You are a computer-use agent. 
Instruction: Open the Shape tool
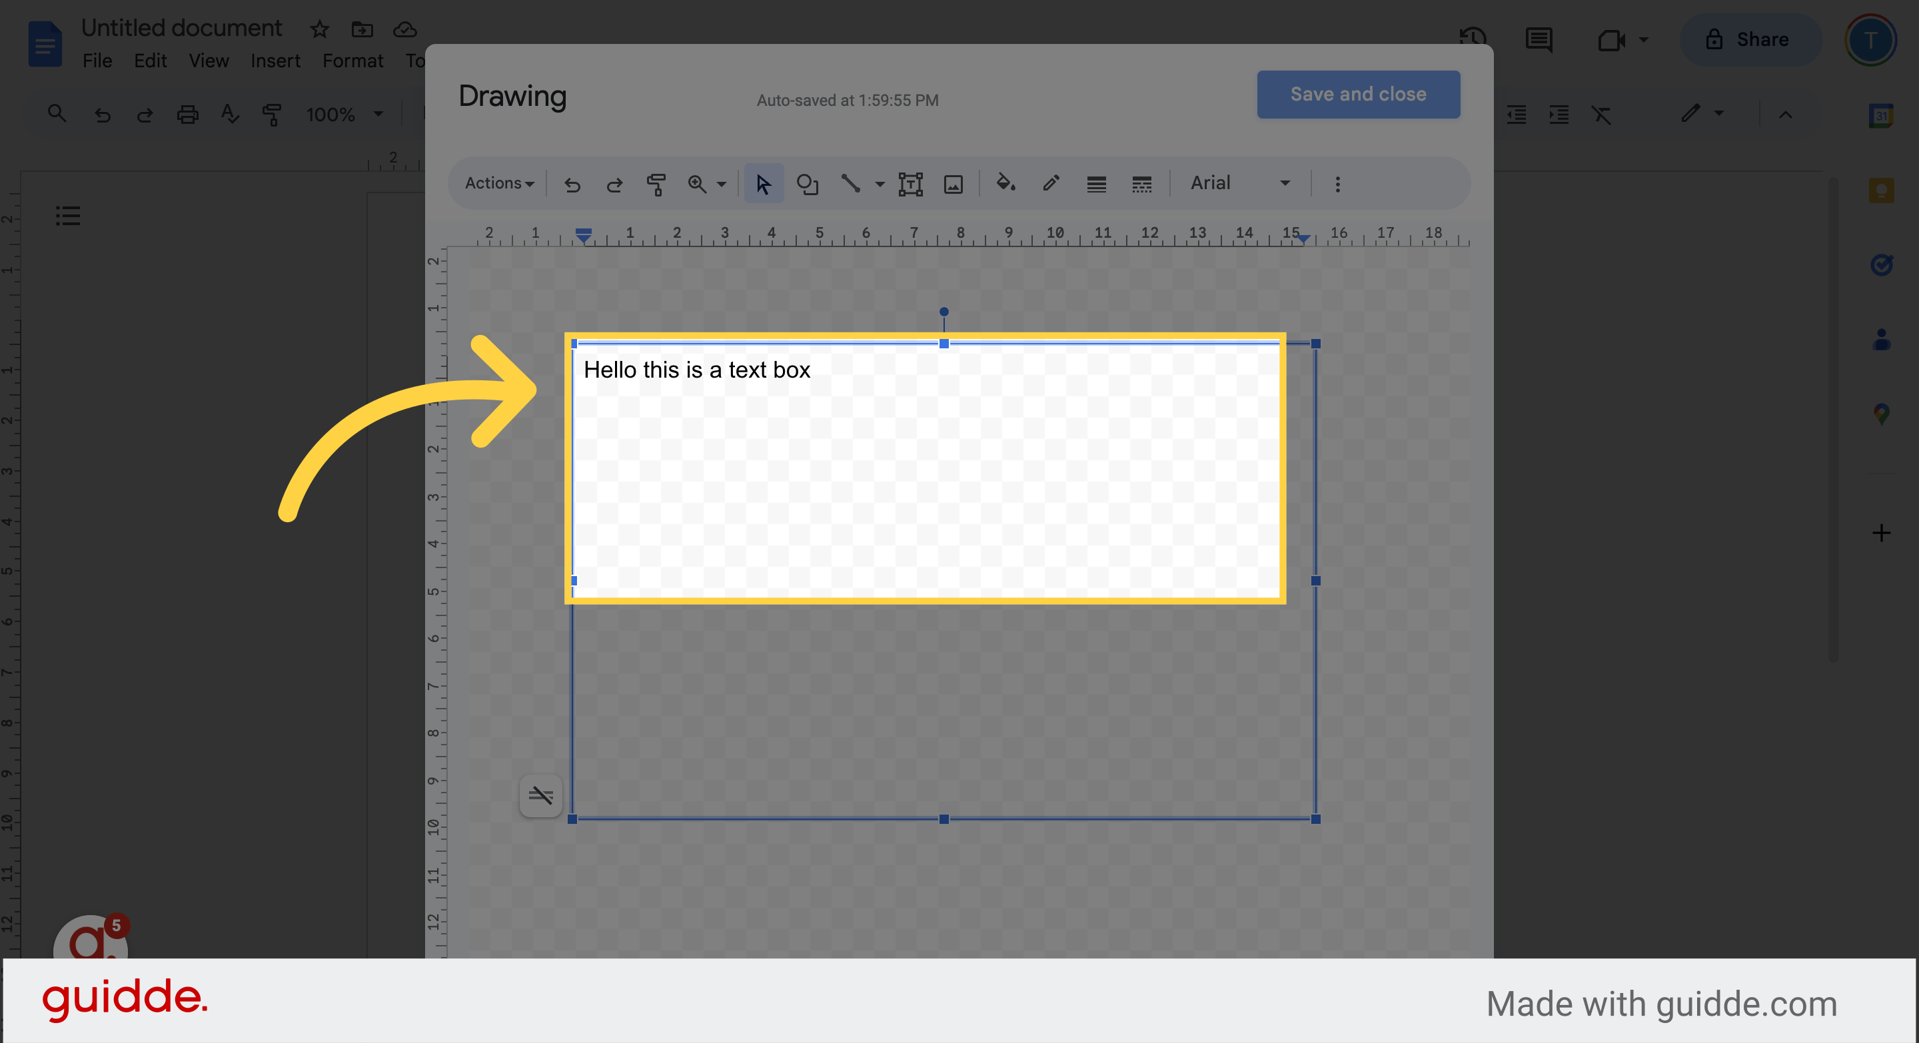(808, 184)
